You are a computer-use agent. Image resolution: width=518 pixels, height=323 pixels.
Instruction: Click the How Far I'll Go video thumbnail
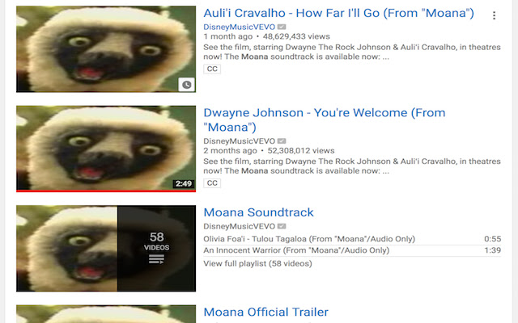pyautogui.click(x=106, y=49)
